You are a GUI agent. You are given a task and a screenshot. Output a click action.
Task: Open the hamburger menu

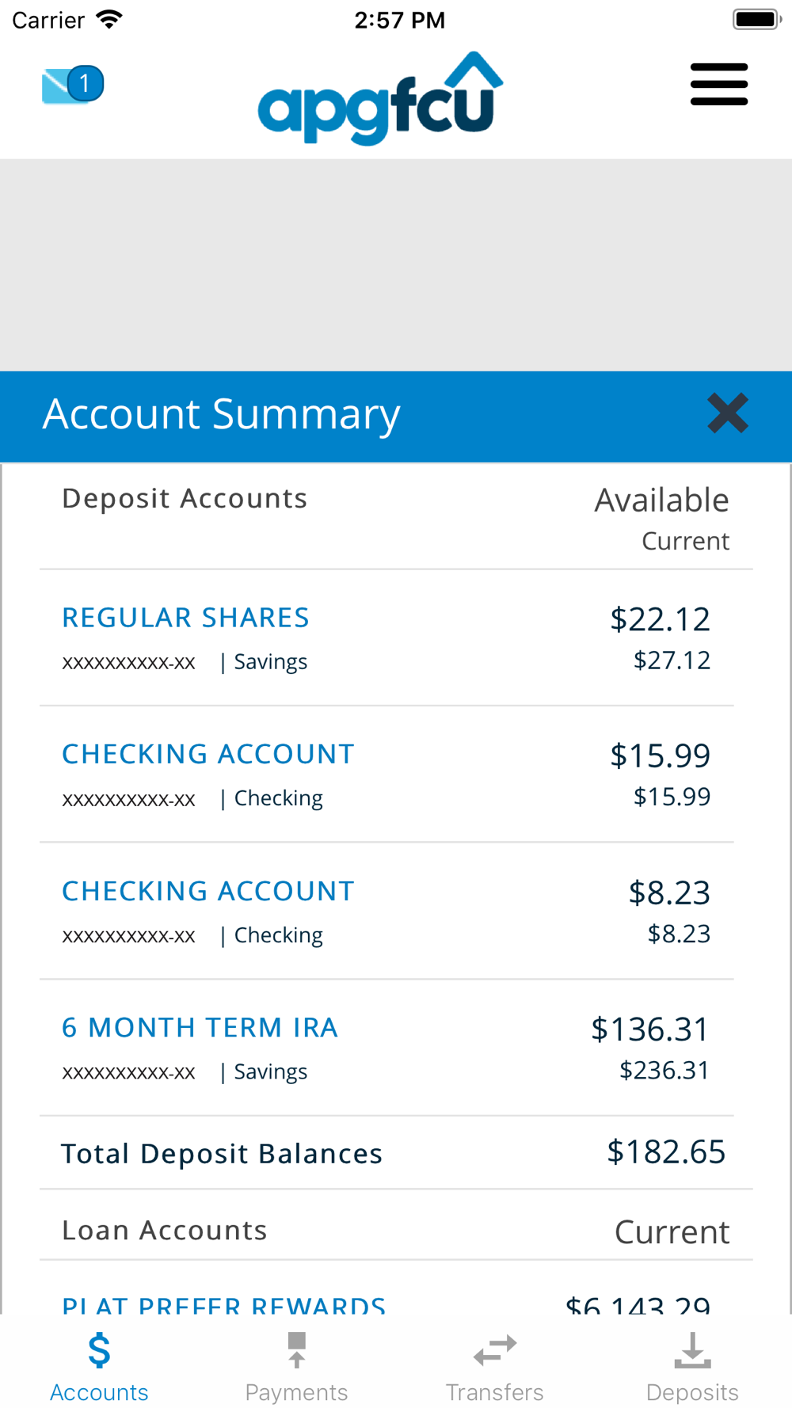(719, 85)
